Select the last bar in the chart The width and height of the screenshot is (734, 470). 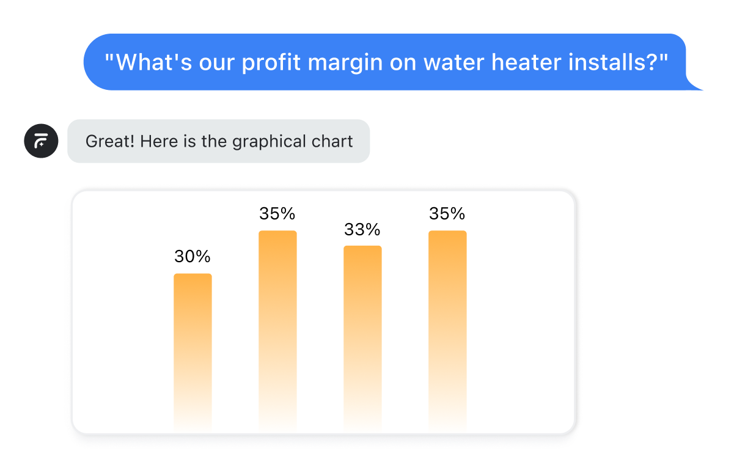click(x=447, y=331)
